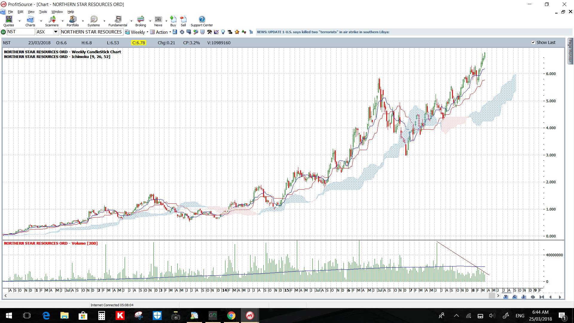Open the Quotes toolbar button
This screenshot has width=574, height=323.
point(9,21)
